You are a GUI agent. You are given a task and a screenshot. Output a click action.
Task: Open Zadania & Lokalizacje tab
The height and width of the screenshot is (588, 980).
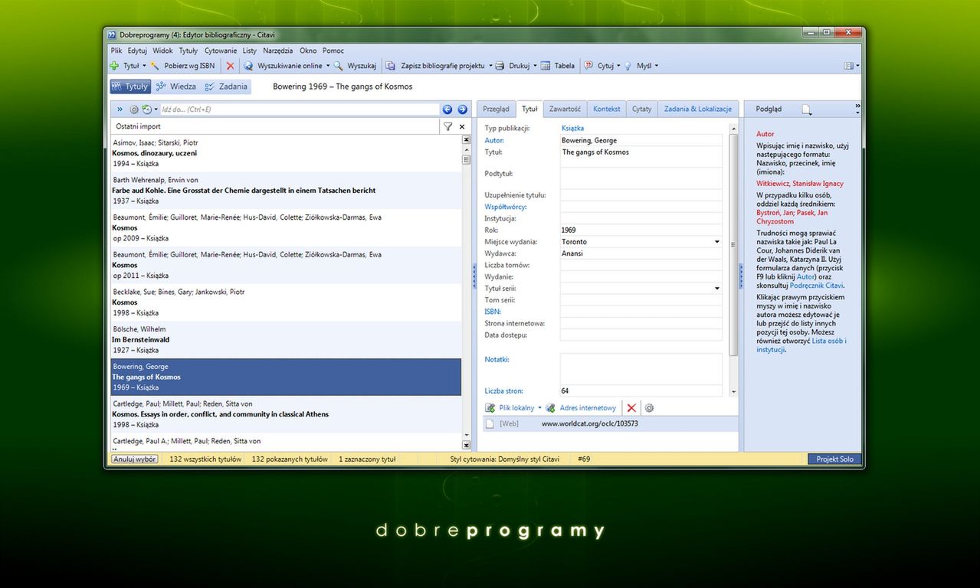pyautogui.click(x=698, y=109)
